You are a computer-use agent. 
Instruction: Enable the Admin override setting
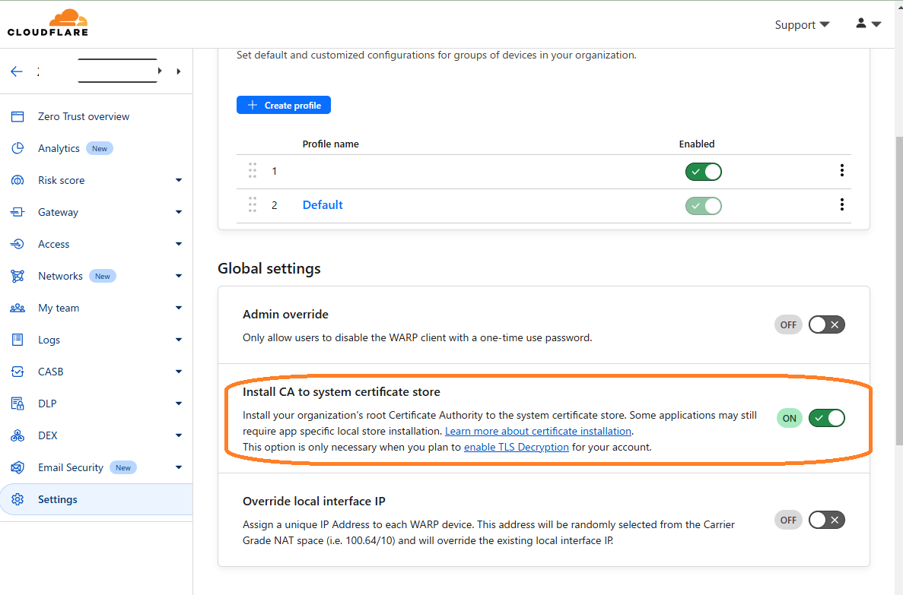tap(827, 324)
